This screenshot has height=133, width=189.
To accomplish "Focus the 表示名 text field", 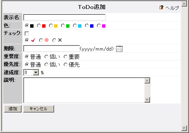I will pos(64,17).
